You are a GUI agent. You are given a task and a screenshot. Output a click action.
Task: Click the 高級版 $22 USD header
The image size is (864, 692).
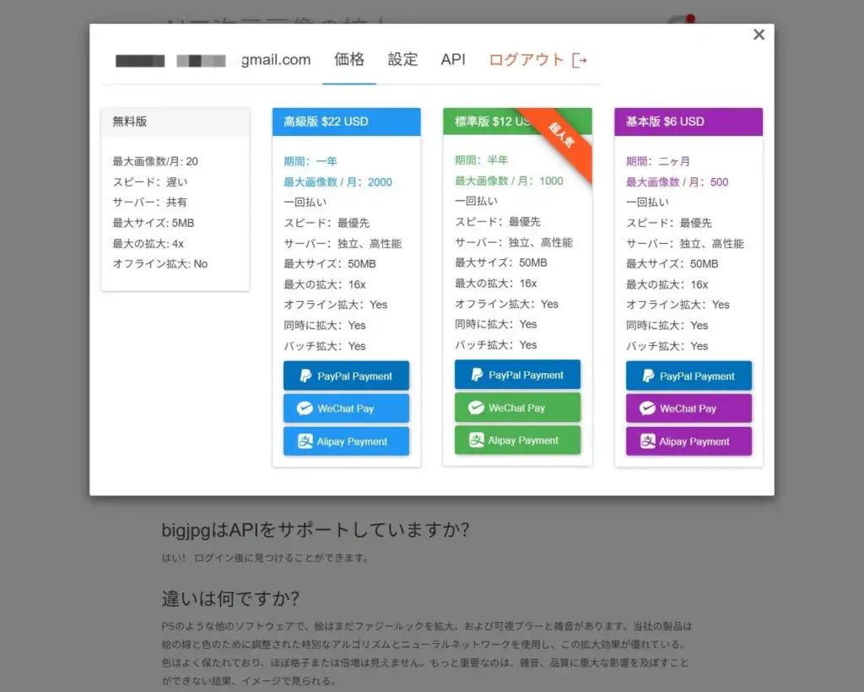point(346,122)
